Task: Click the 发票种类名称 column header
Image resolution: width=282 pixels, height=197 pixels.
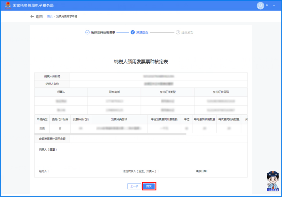Action: click(x=119, y=119)
